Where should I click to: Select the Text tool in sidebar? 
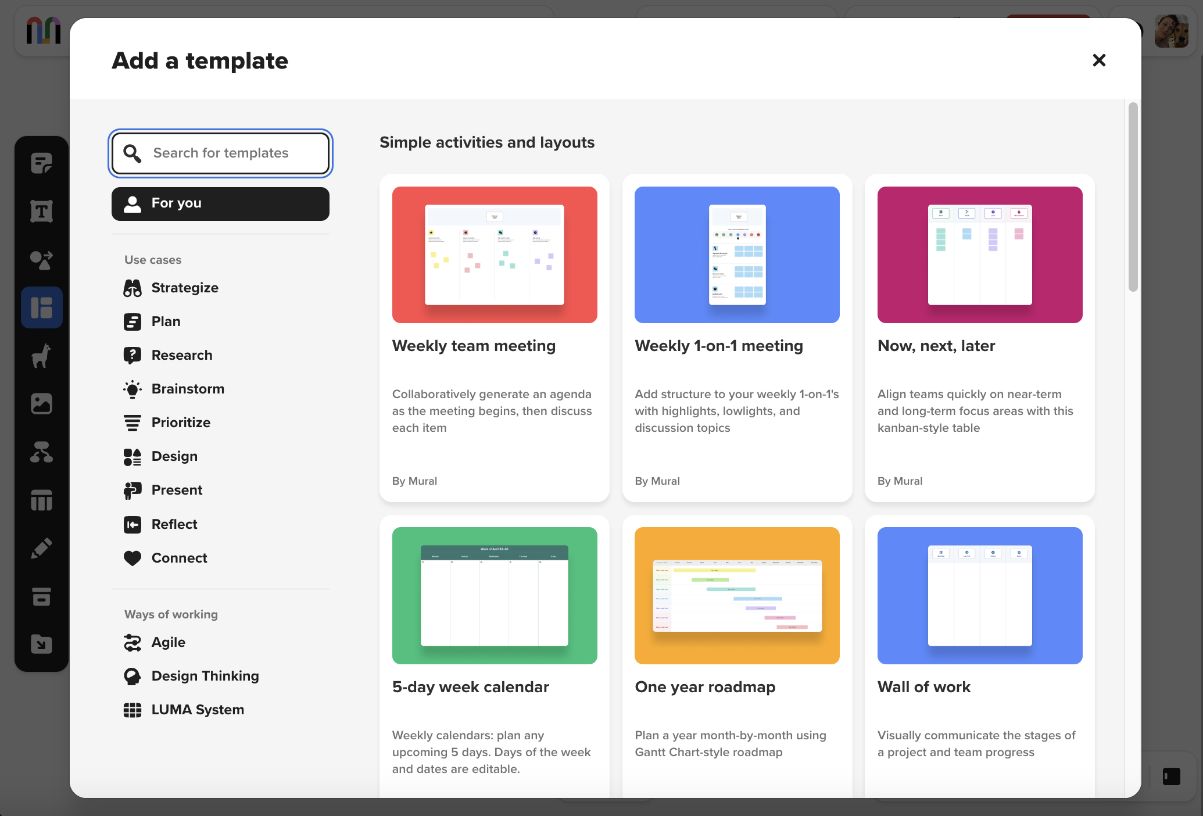[41, 211]
